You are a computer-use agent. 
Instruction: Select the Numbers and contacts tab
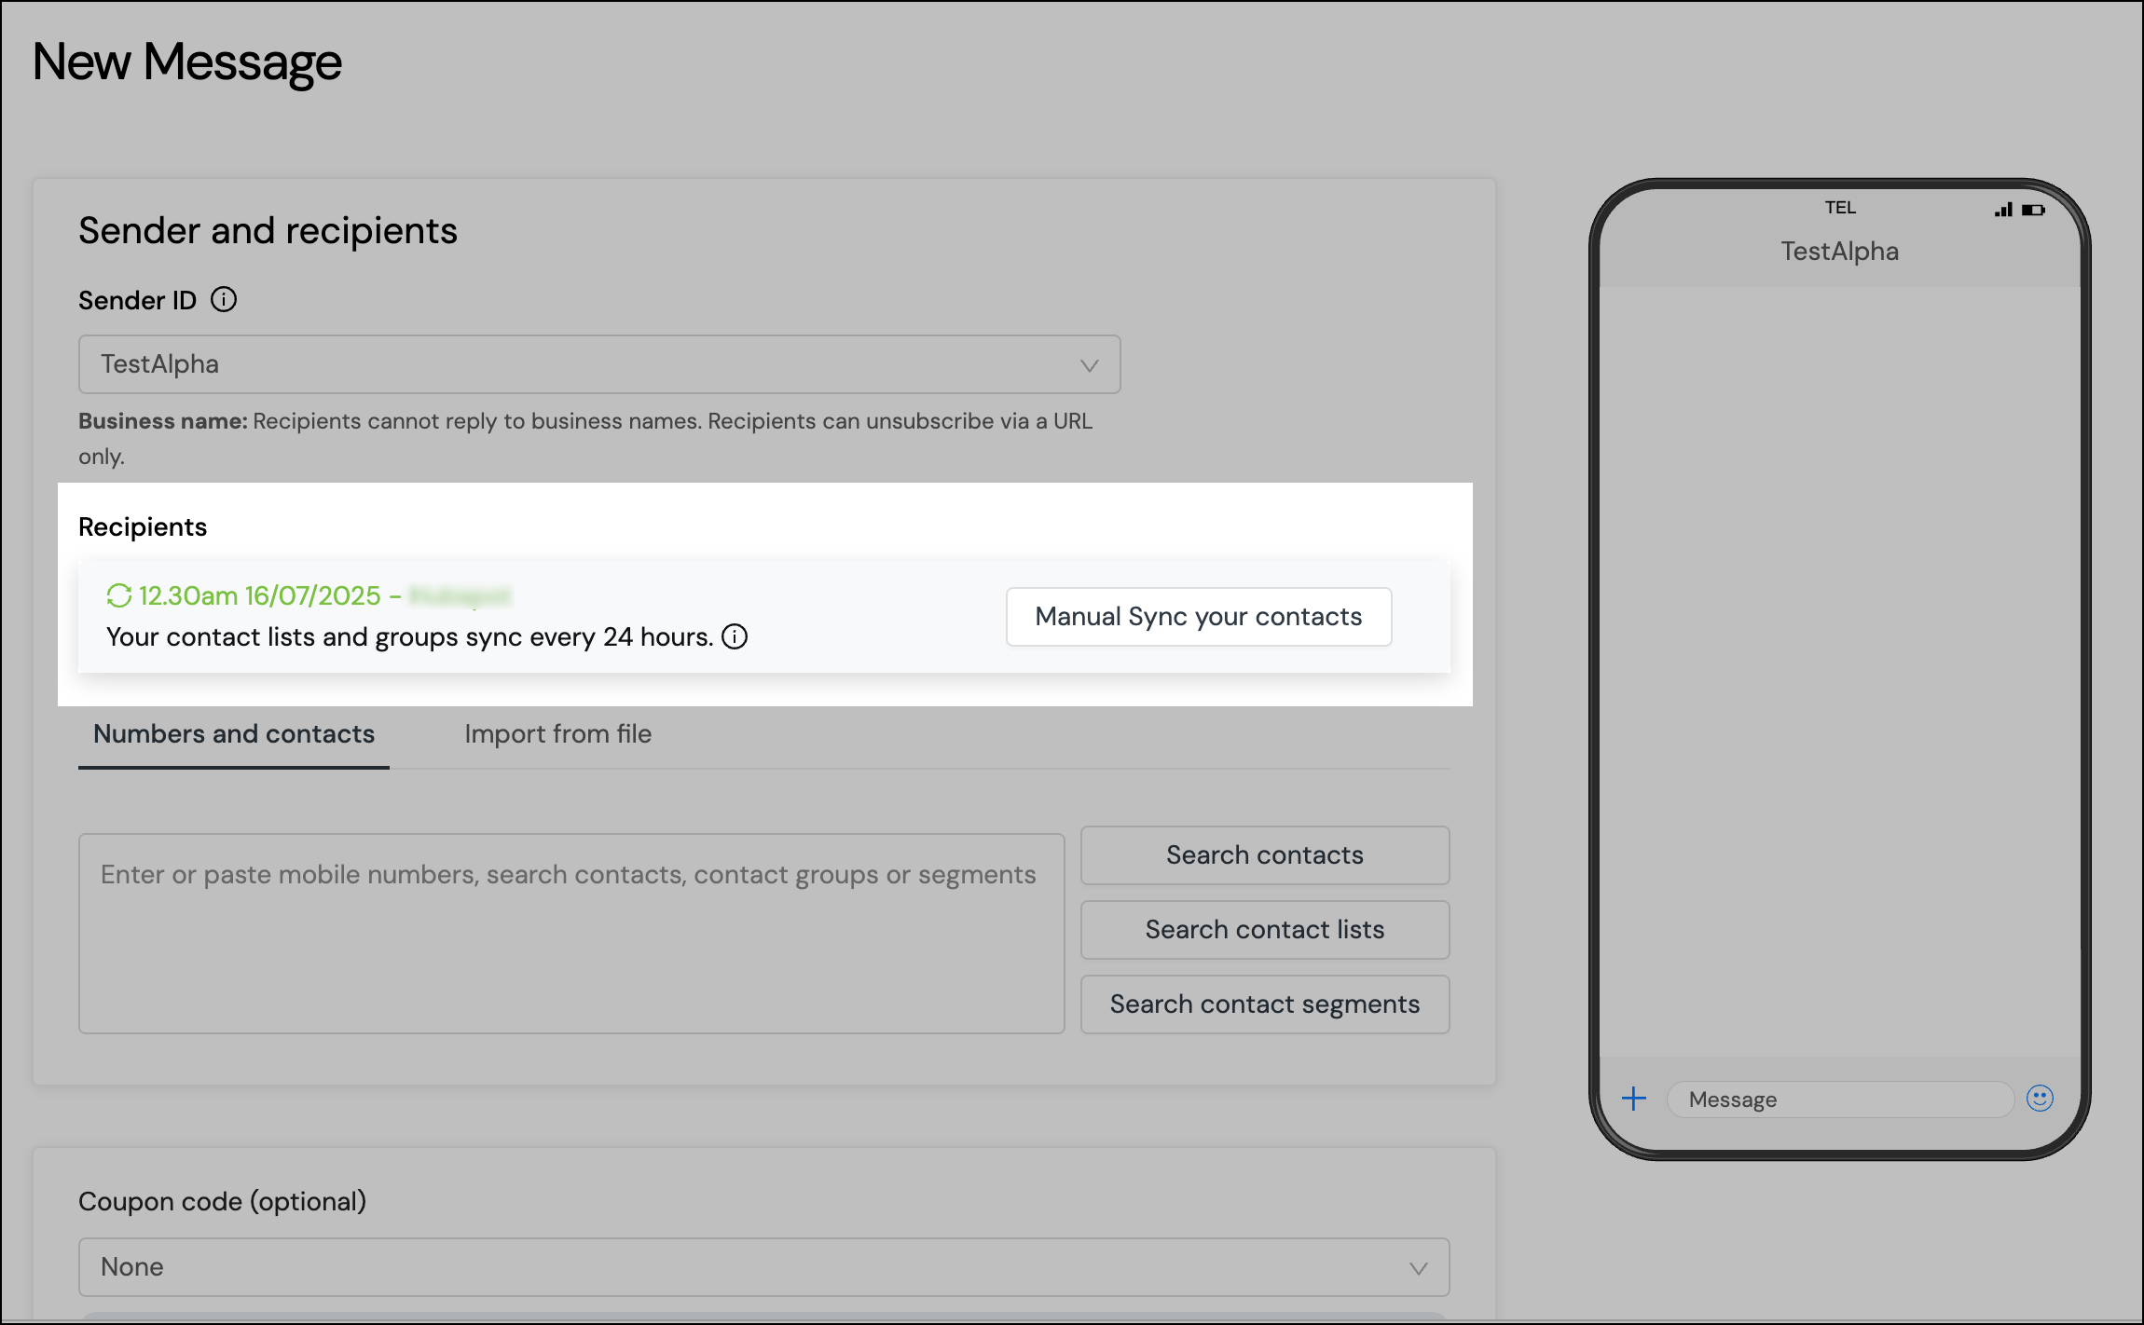pos(233,734)
